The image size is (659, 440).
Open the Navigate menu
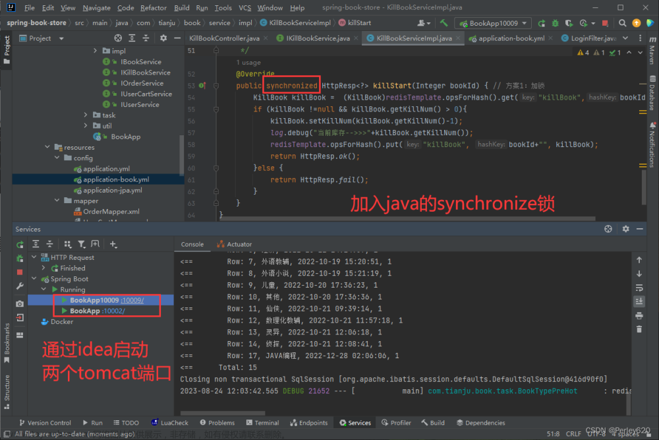pyautogui.click(x=97, y=7)
